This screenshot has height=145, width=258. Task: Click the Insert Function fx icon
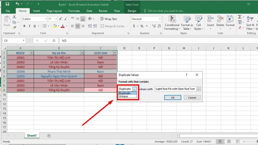click(54, 41)
